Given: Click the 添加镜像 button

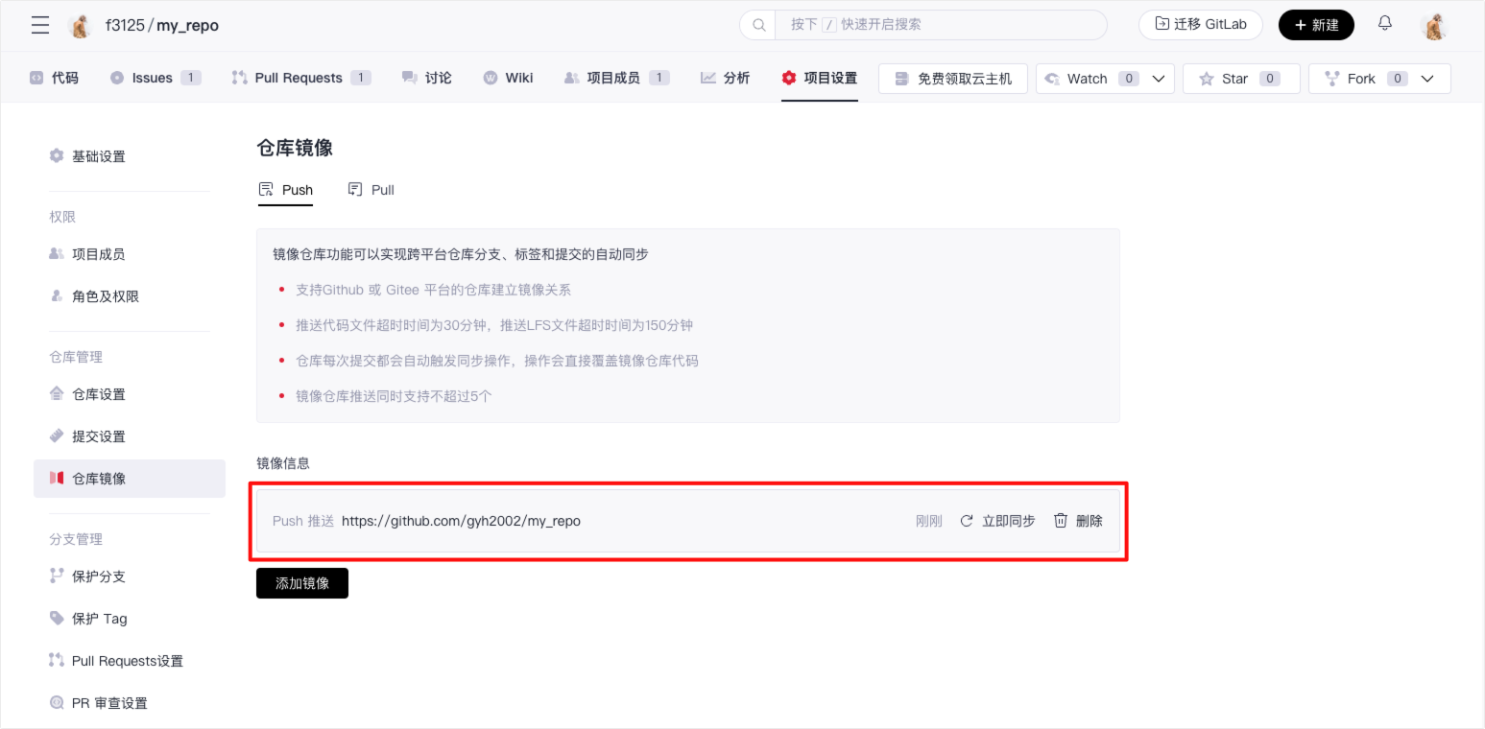Looking at the screenshot, I should (301, 583).
